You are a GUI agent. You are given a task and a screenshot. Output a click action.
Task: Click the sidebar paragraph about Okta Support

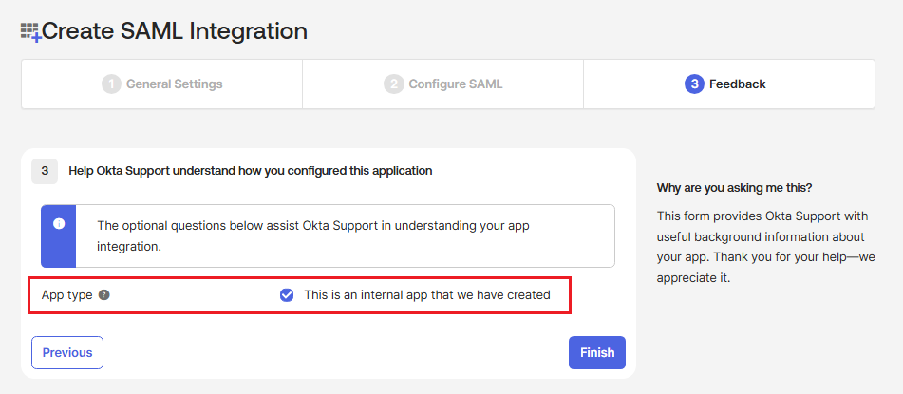[x=766, y=247]
